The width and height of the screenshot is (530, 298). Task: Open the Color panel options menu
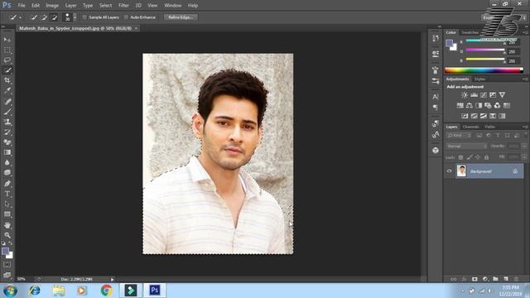click(x=526, y=32)
